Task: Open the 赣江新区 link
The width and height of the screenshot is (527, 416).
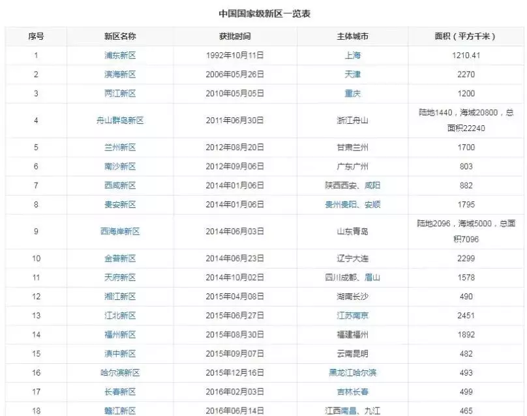Action: [120, 411]
